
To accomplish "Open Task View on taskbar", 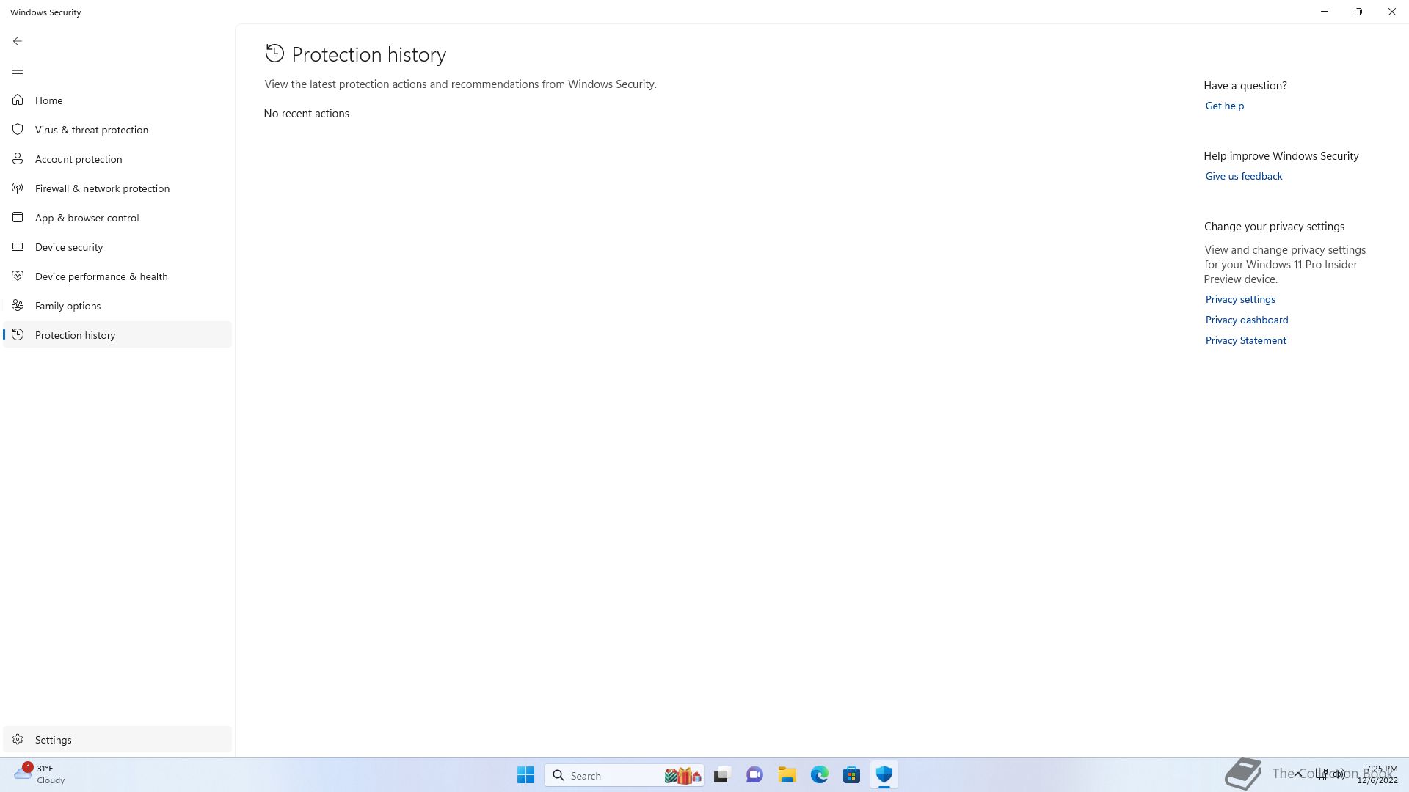I will pos(722,775).
